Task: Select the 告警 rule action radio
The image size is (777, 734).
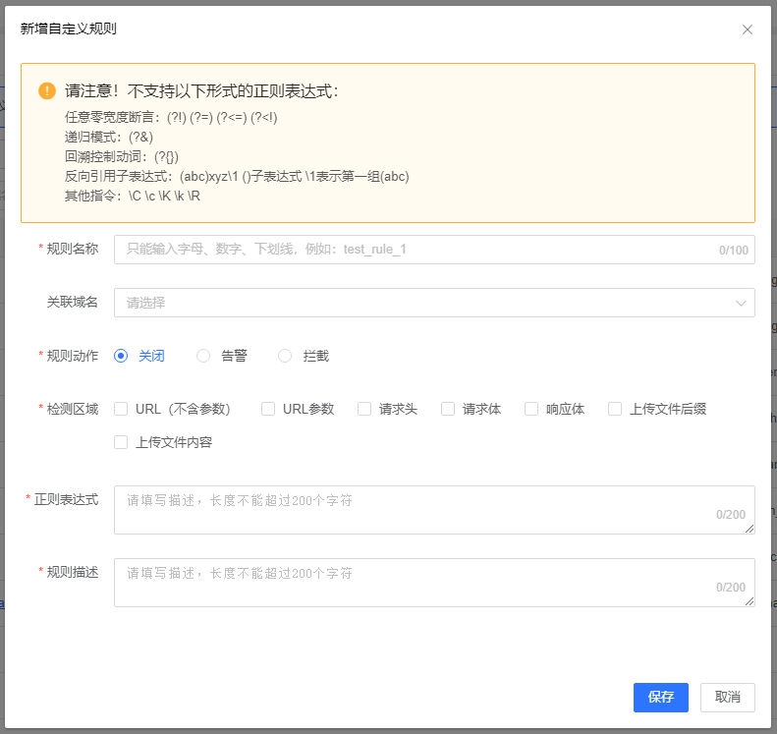Action: pos(203,356)
